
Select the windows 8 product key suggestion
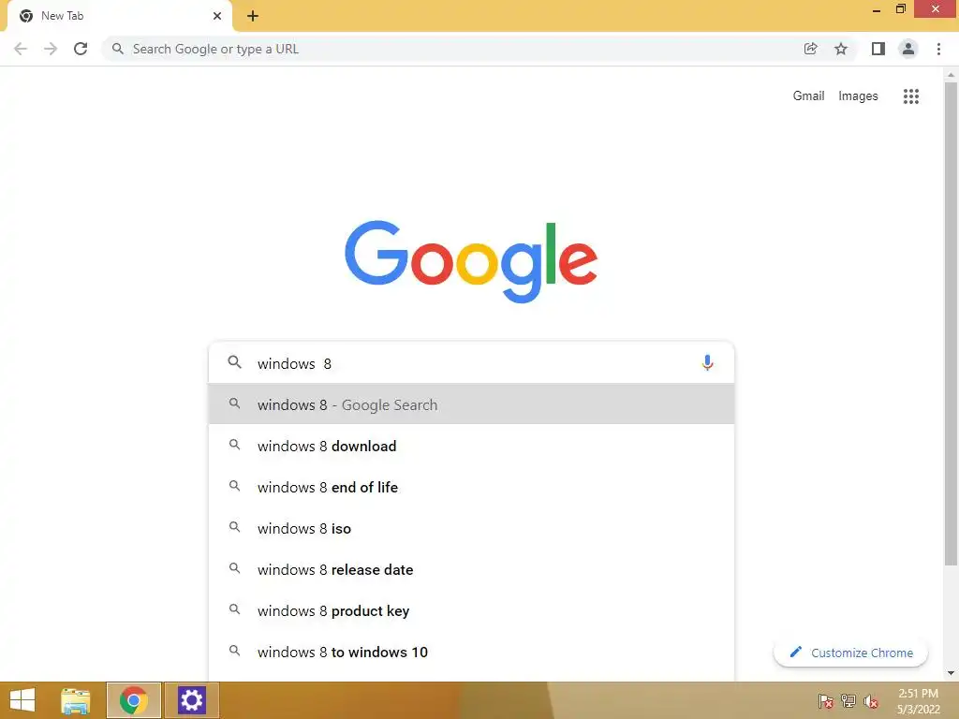(x=471, y=610)
